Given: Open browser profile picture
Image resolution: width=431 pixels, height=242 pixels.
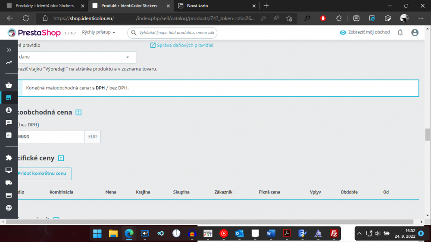Looking at the screenshot, I should [x=404, y=18].
